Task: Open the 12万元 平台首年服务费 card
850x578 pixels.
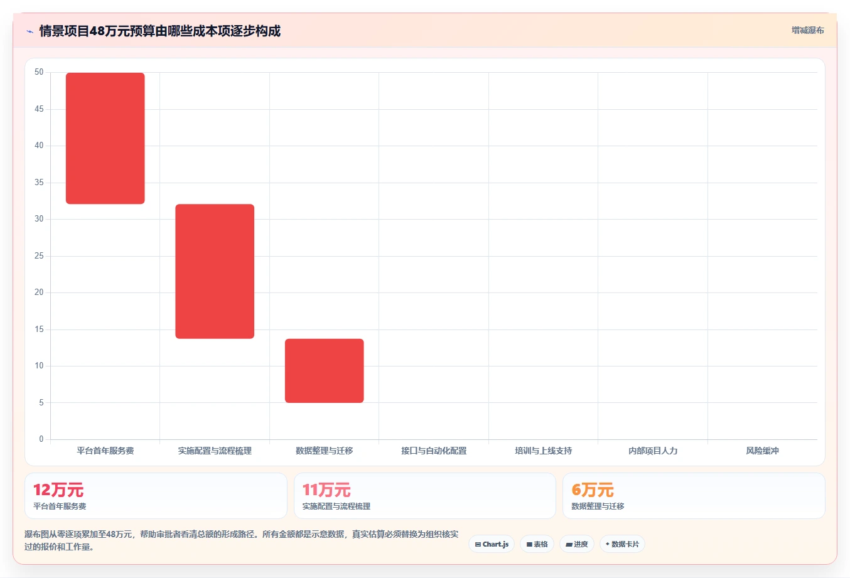Action: [156, 496]
